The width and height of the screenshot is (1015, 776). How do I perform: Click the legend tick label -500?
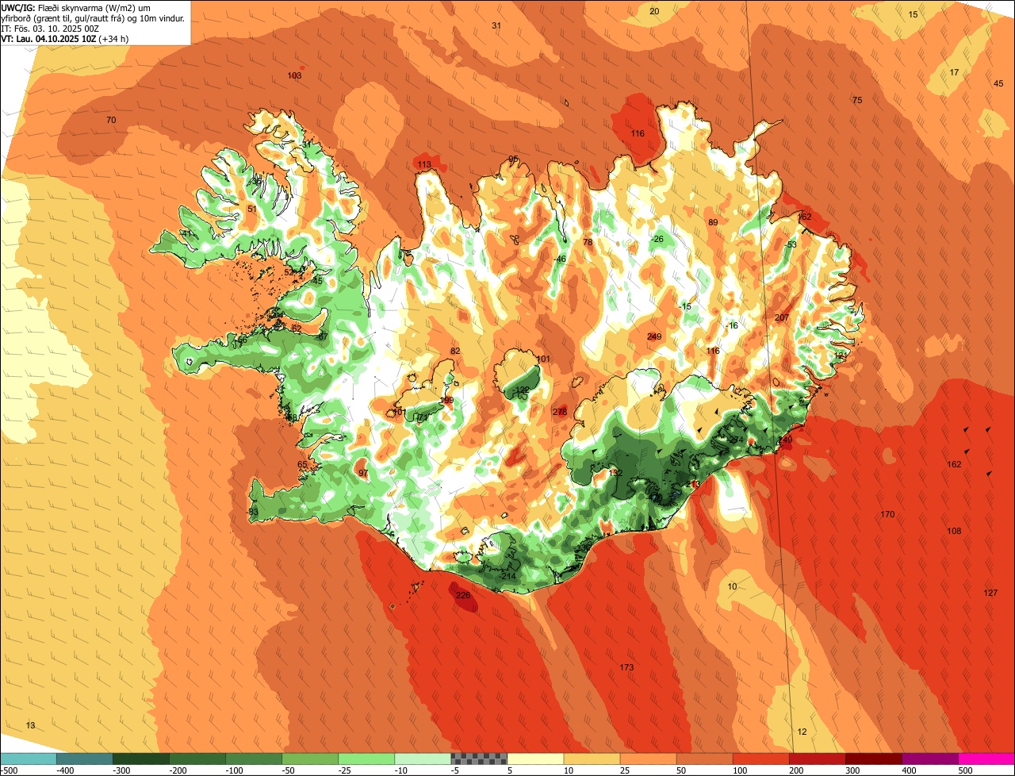pyautogui.click(x=10, y=770)
